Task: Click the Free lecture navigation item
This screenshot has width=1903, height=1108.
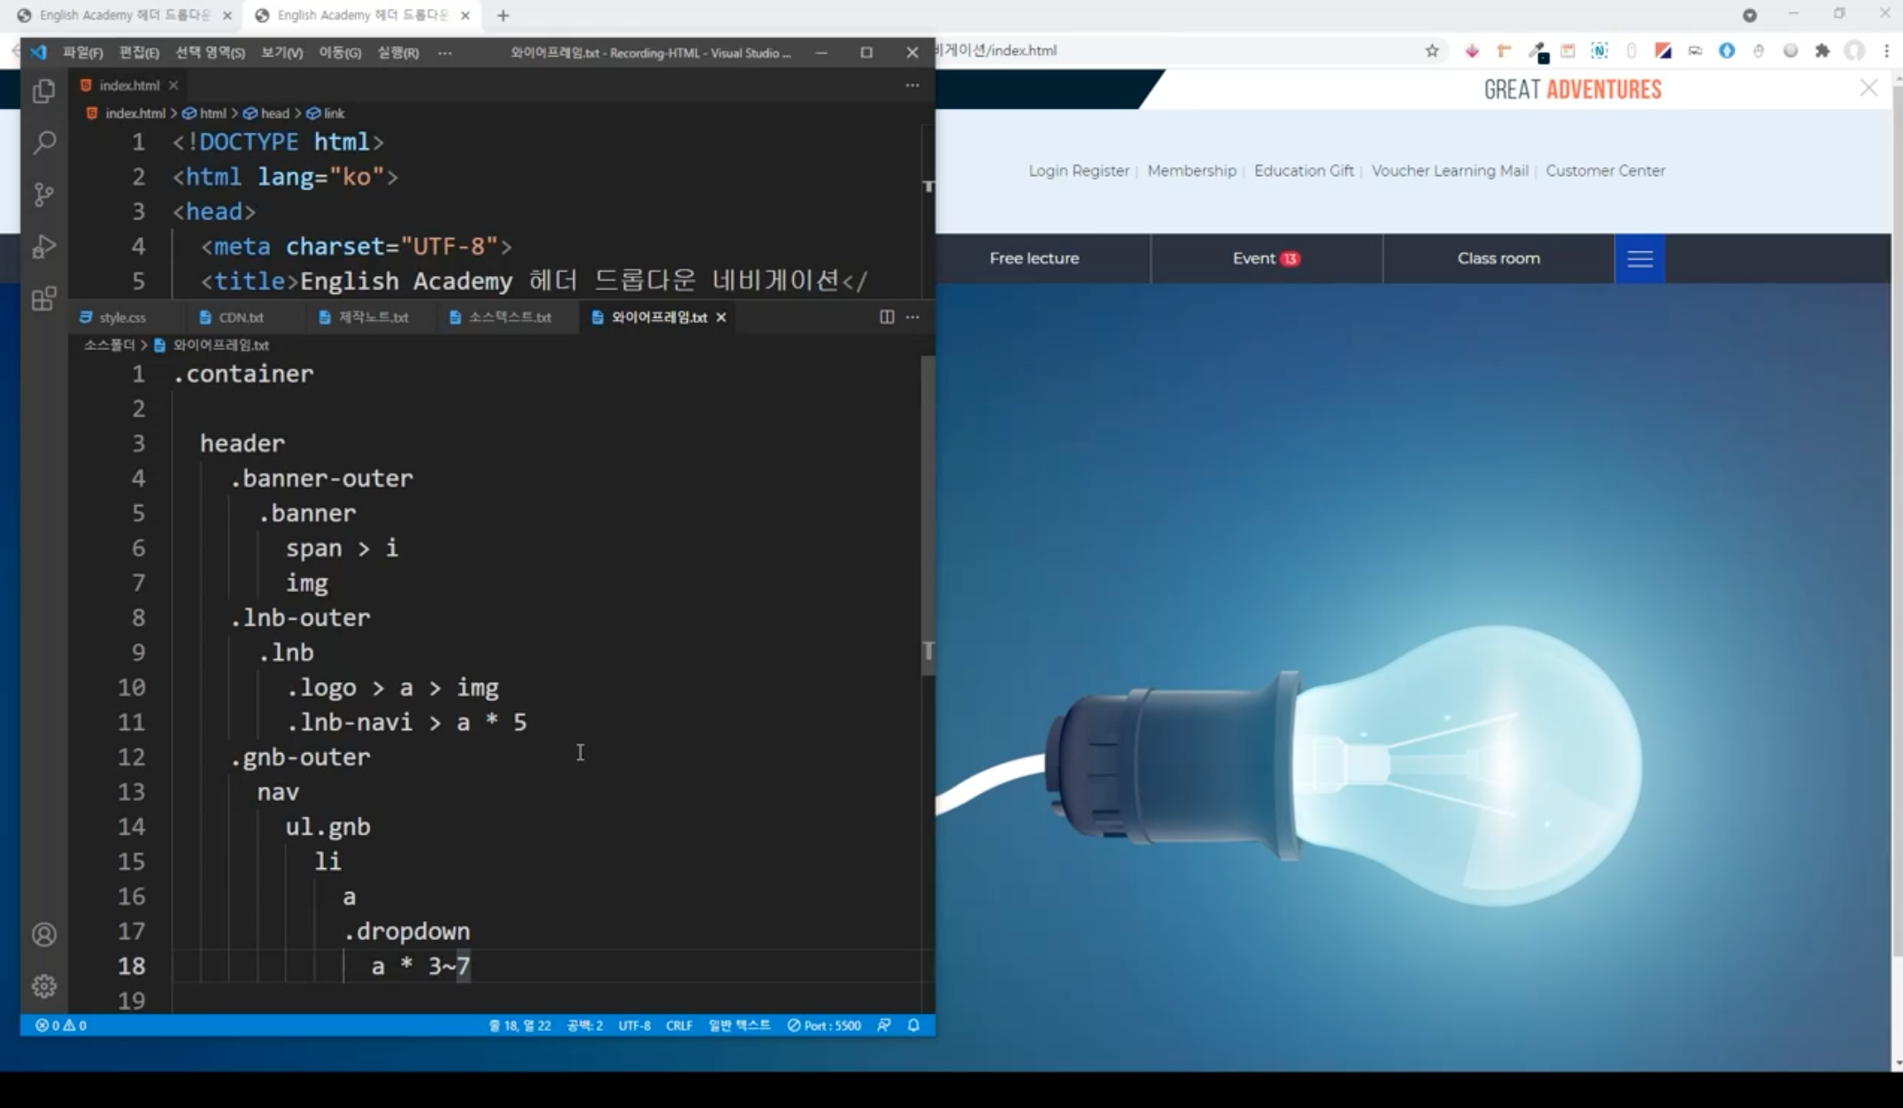Action: 1034,258
